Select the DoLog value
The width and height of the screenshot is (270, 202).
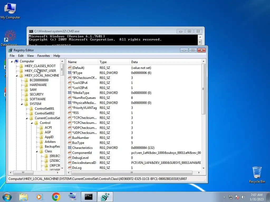77,168
